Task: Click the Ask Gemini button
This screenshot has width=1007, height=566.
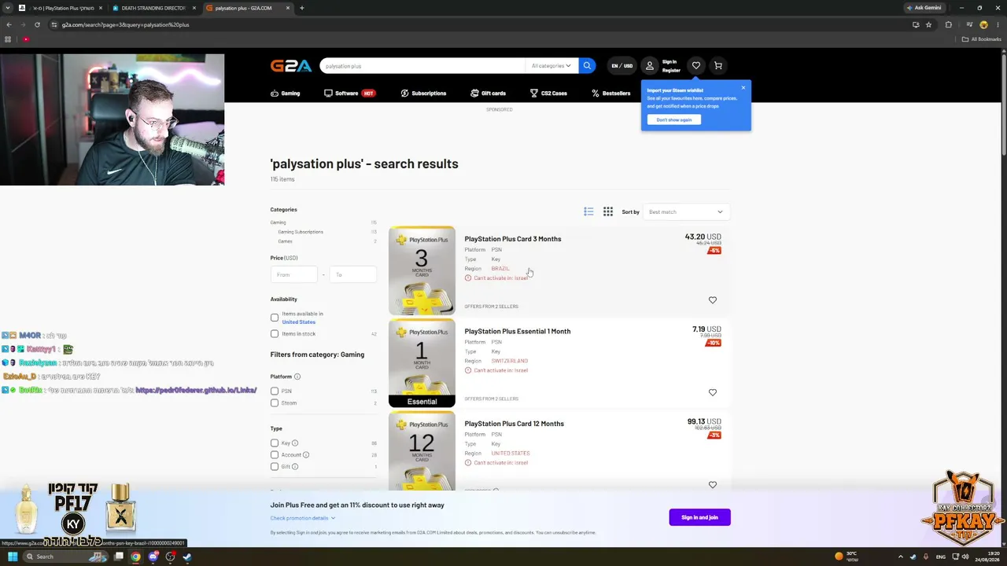Action: point(924,8)
